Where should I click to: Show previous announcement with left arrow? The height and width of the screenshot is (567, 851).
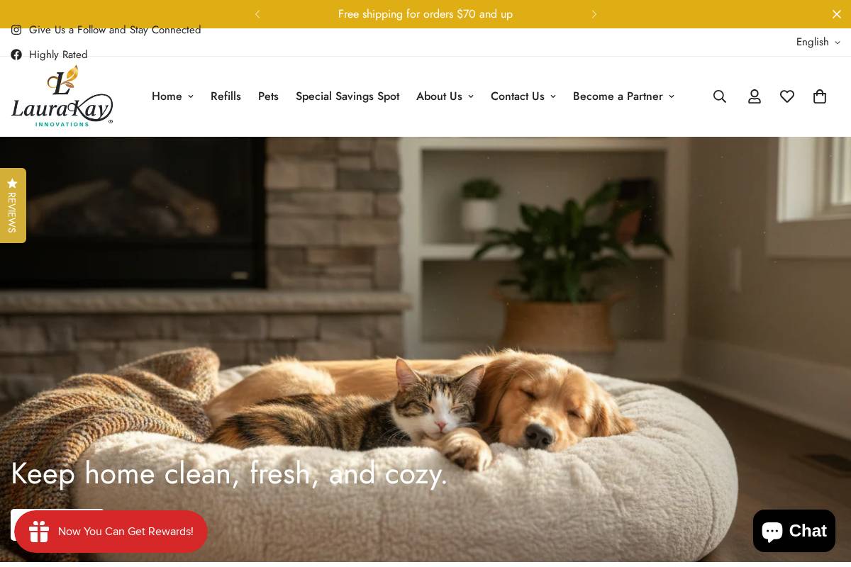pyautogui.click(x=257, y=14)
